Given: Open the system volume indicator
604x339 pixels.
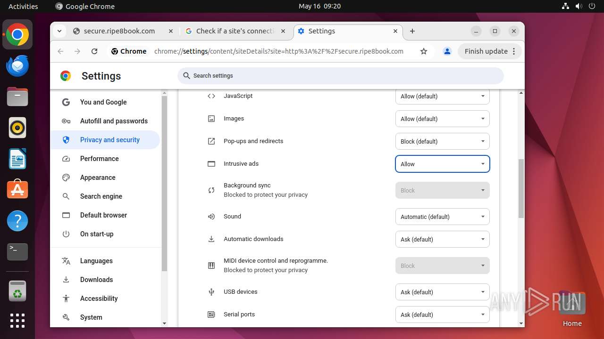Looking at the screenshot, I should [579, 6].
